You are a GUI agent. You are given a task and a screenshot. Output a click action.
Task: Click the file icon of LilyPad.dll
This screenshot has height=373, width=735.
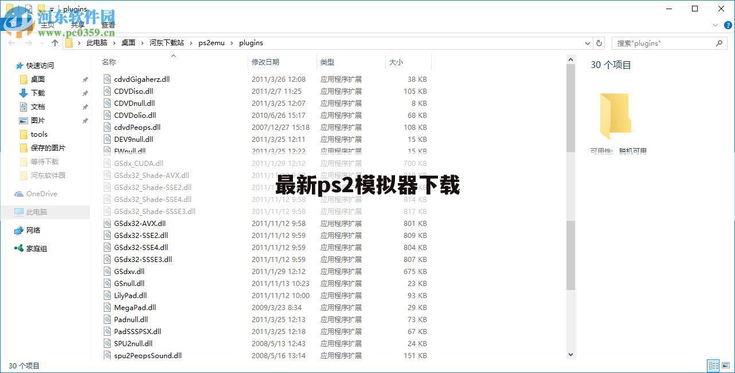107,295
